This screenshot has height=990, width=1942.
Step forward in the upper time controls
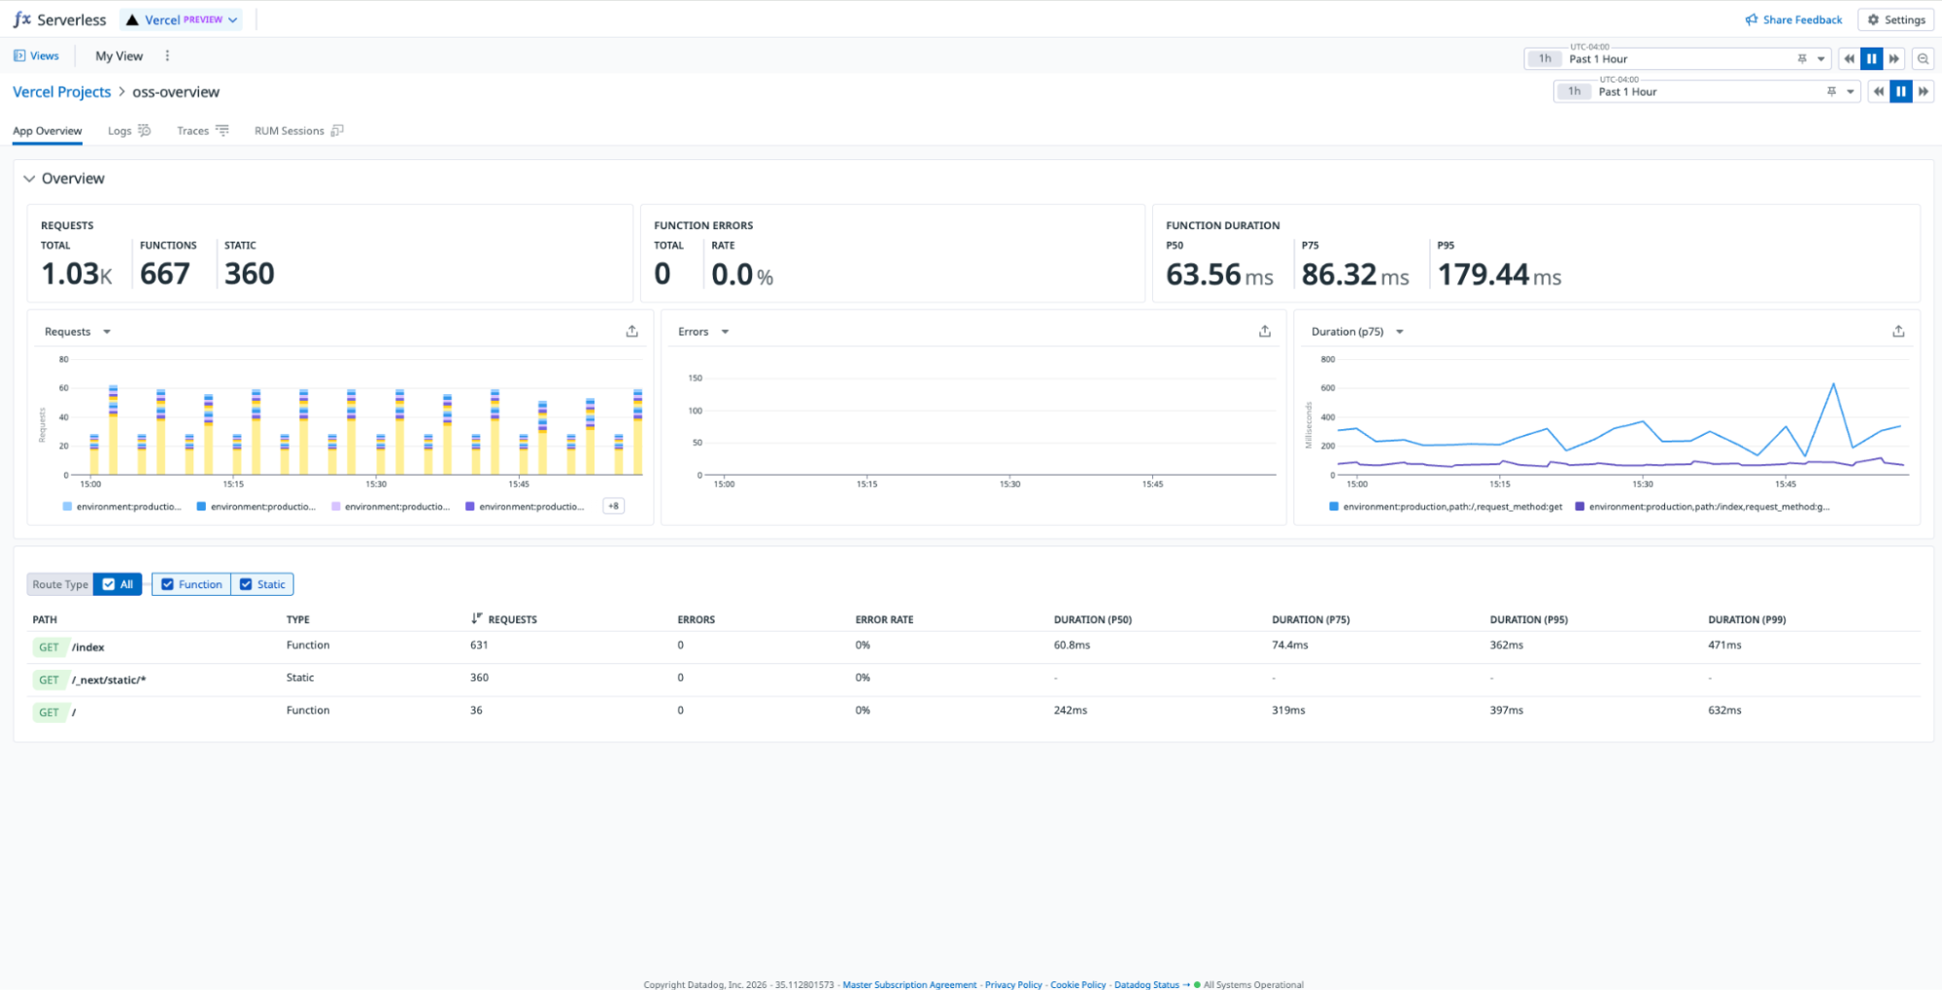[x=1893, y=59]
